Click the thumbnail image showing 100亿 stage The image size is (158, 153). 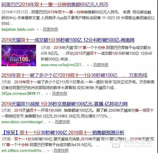(x=19, y=55)
